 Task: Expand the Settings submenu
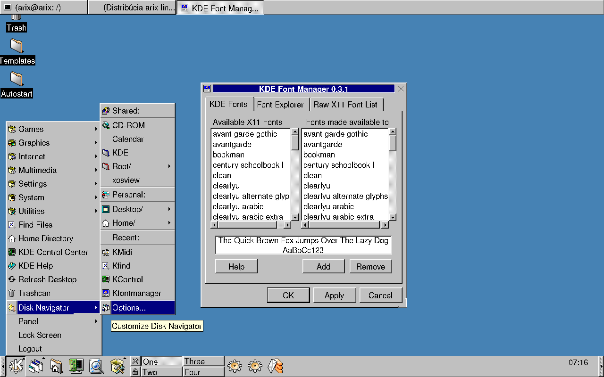pyautogui.click(x=54, y=184)
